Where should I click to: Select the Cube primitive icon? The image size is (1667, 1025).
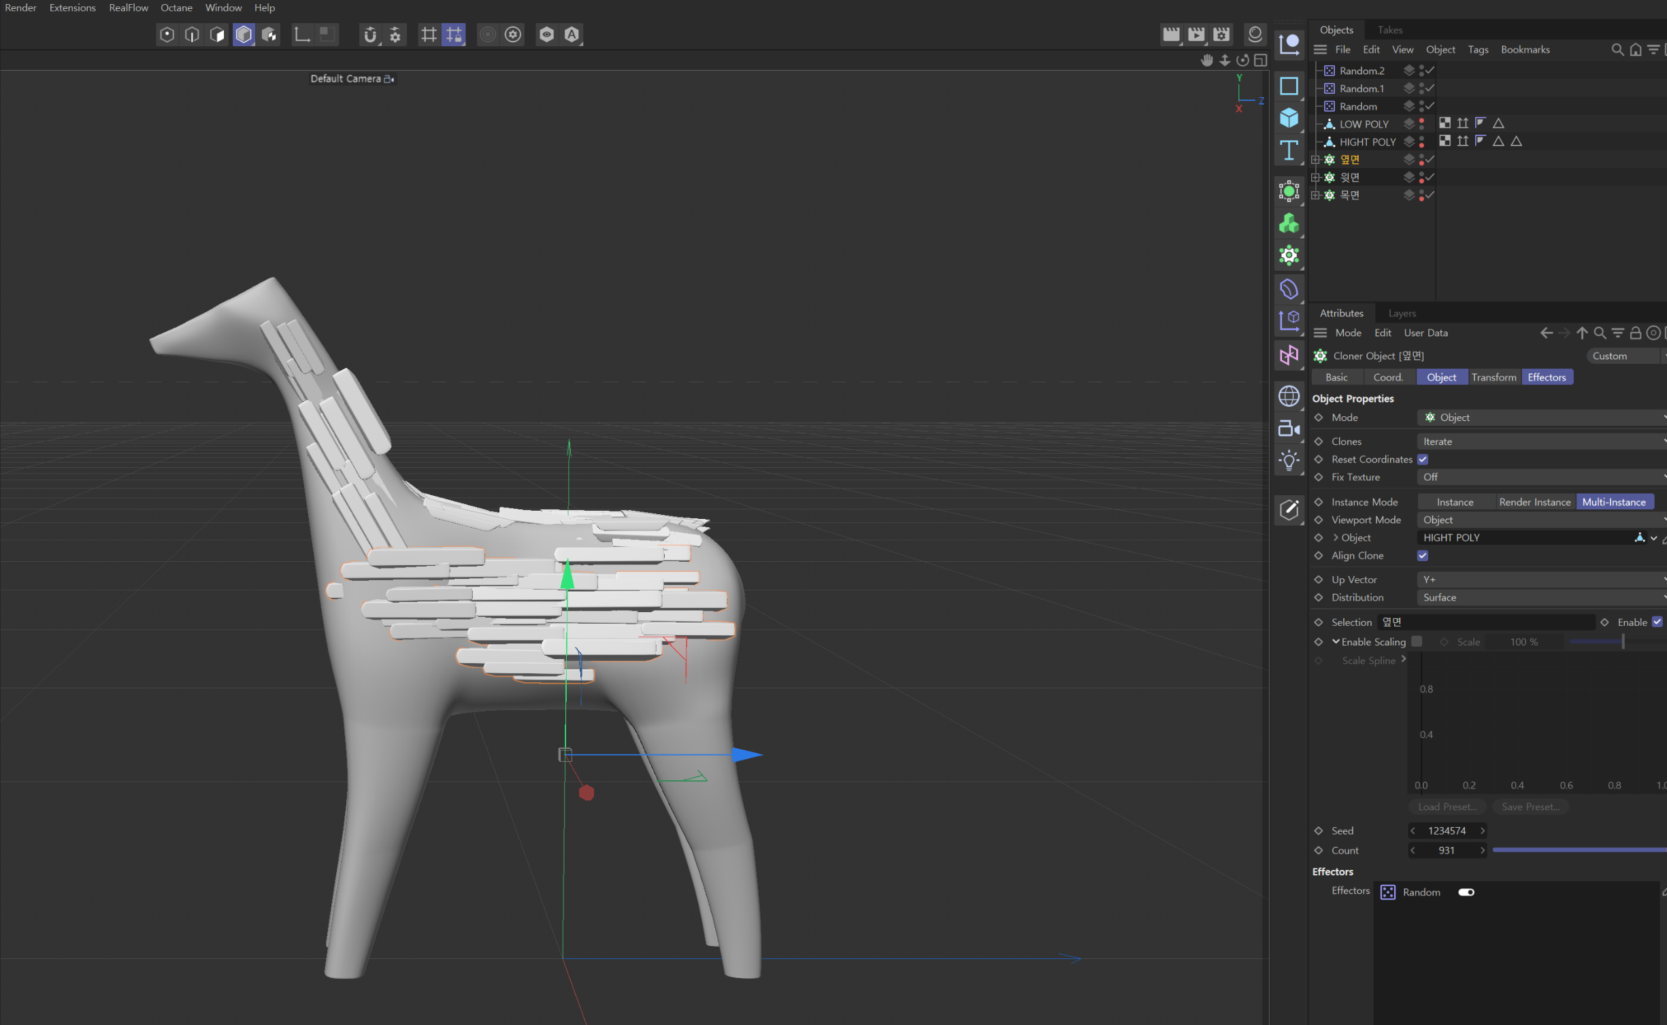tap(1289, 118)
